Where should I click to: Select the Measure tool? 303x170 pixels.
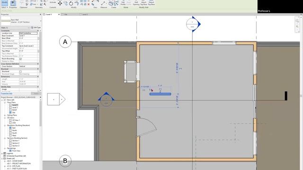[x=103, y=3]
